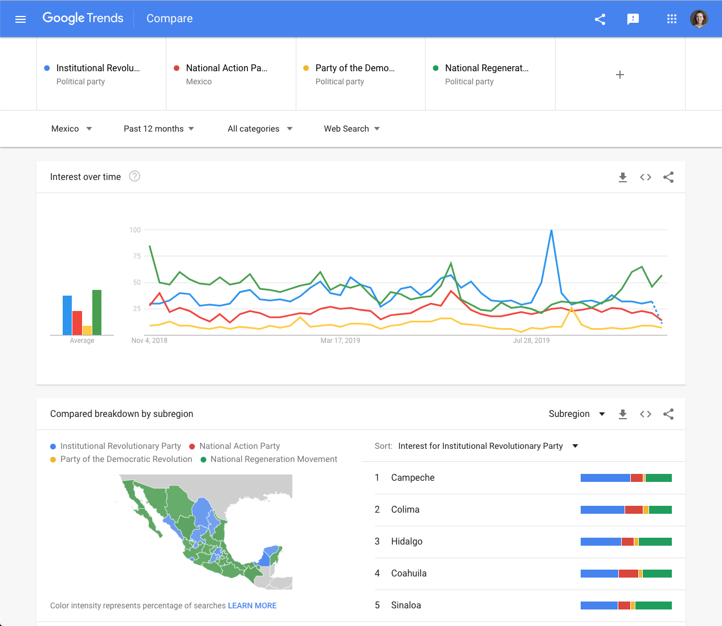Download Interest over time CSV
722x626 pixels.
(623, 177)
